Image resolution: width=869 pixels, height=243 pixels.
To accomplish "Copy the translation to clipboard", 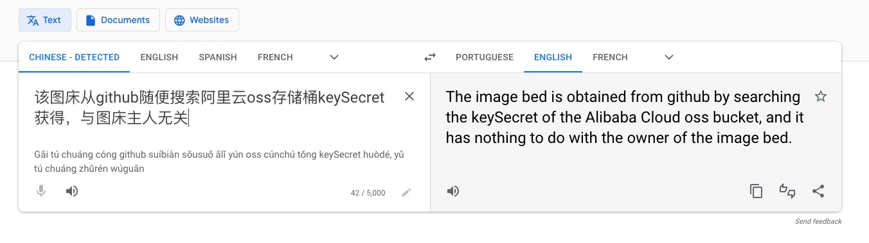I will [757, 191].
